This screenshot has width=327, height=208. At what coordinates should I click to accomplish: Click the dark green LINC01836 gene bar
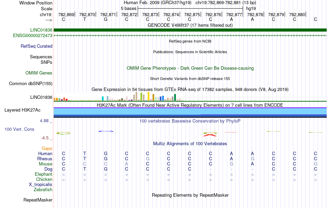pyautogui.click(x=190, y=30)
